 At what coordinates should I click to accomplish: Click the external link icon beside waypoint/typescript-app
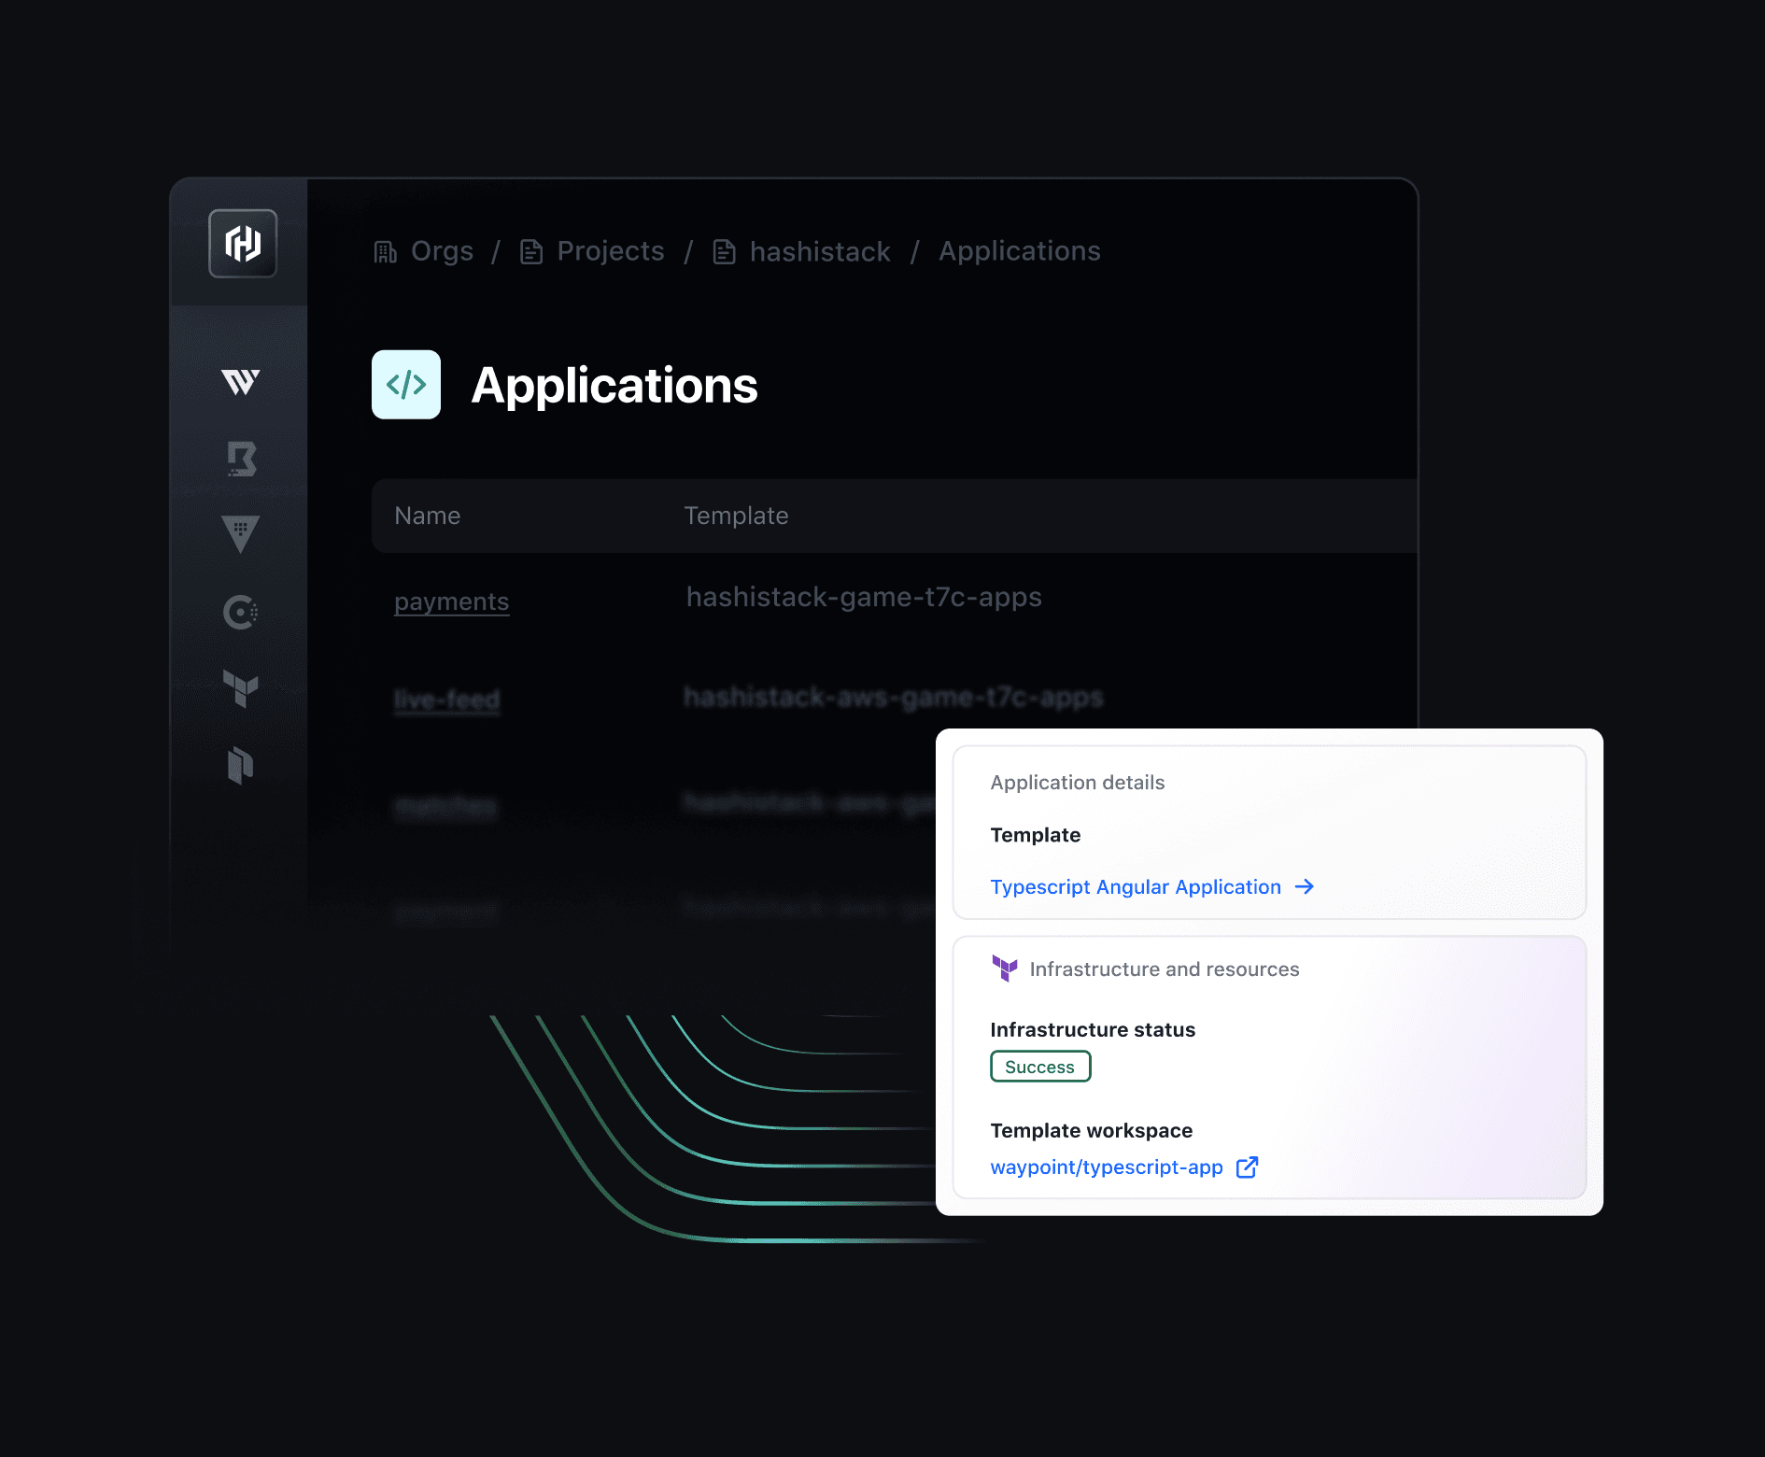click(x=1247, y=1167)
